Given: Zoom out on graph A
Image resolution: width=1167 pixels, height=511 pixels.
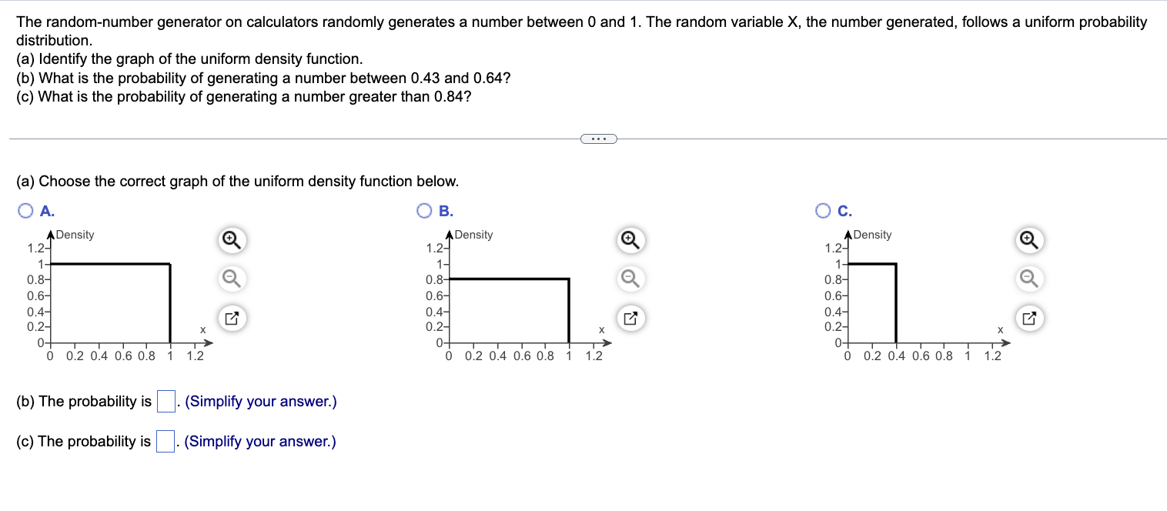Looking at the screenshot, I should [230, 279].
